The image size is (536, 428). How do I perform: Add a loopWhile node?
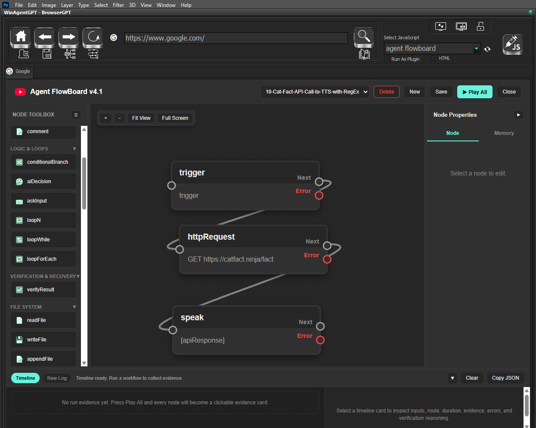[x=43, y=240]
